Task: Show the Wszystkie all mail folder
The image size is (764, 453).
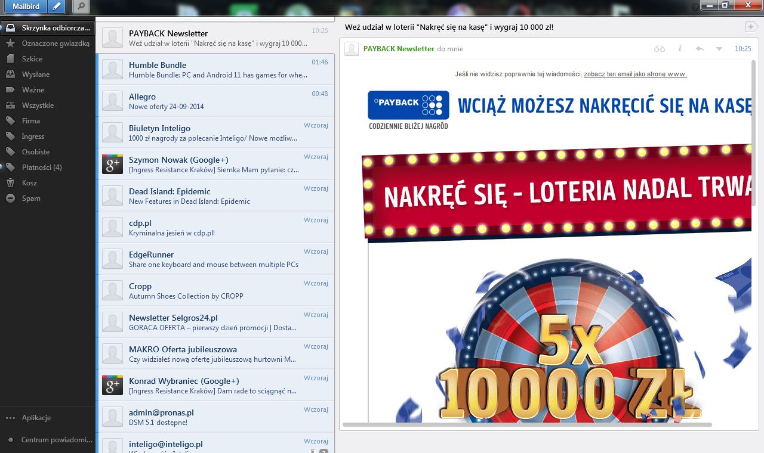Action: (48, 106)
